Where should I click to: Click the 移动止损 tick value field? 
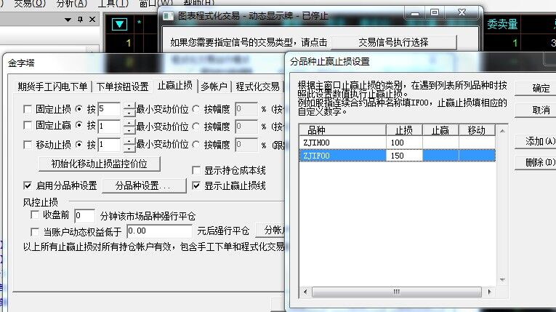(110, 145)
